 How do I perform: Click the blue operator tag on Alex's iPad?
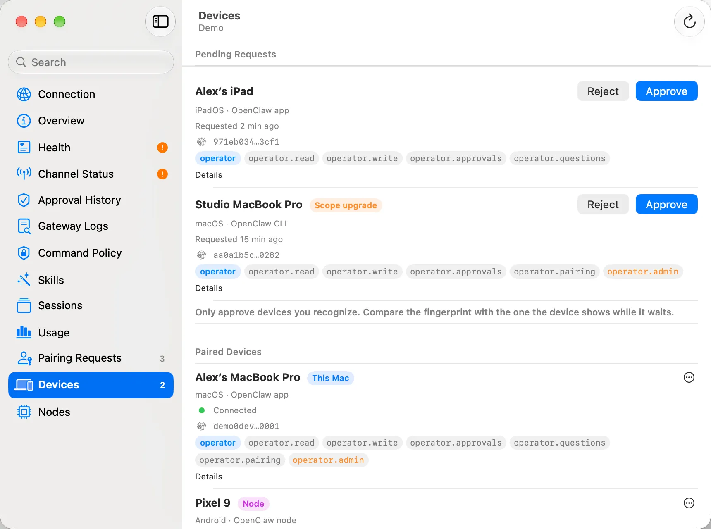click(218, 158)
